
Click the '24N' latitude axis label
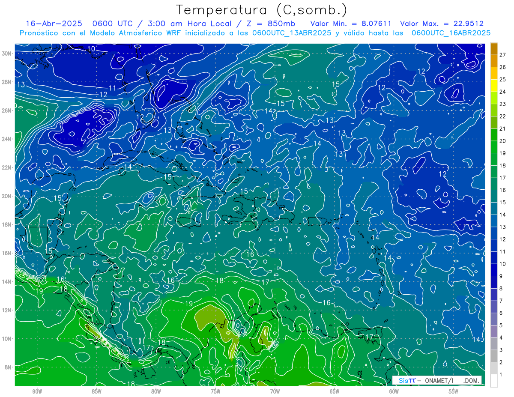pos(7,139)
